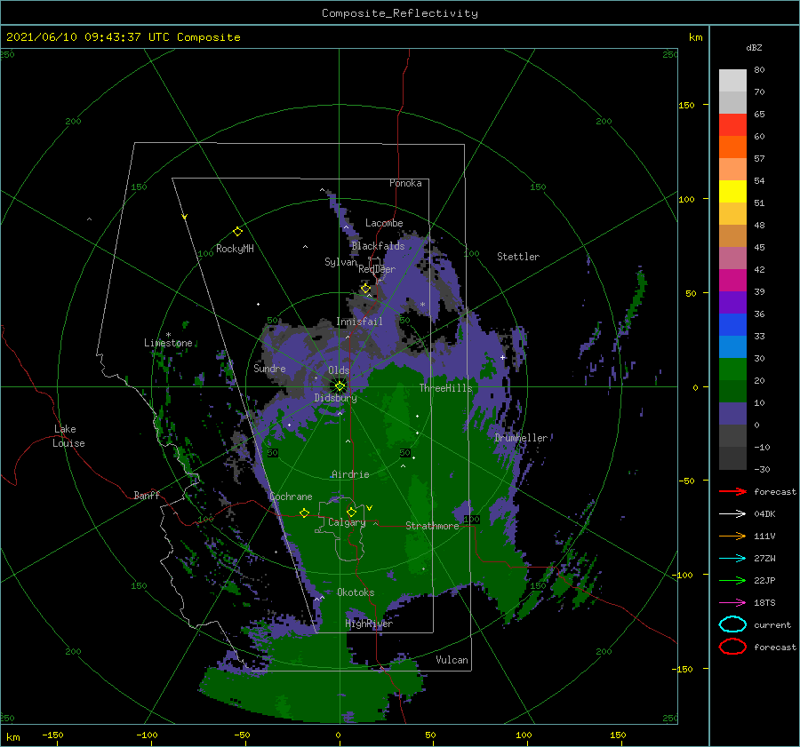Click the 150 tick on the bottom axis

[x=618, y=735]
